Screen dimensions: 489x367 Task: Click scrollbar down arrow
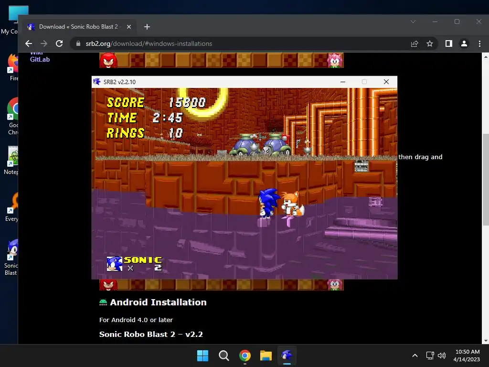pos(485,341)
